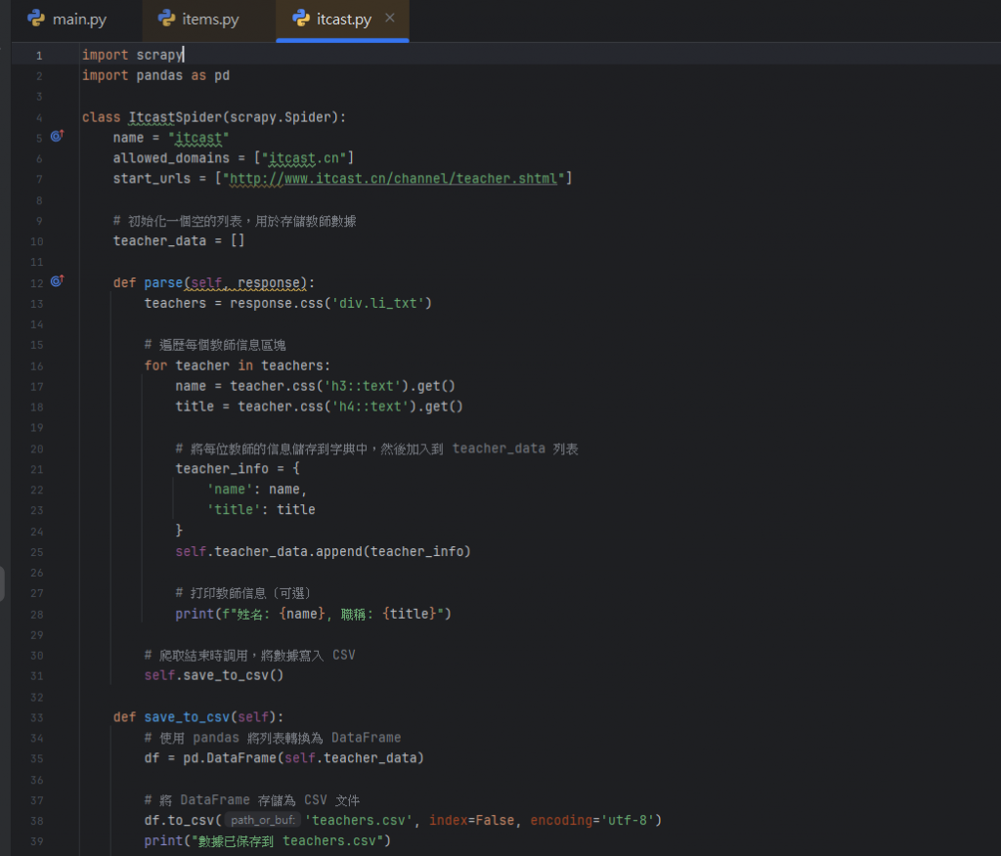Click the 'title': title dictionary entry
Screen dimensions: 1001x856
pos(261,510)
